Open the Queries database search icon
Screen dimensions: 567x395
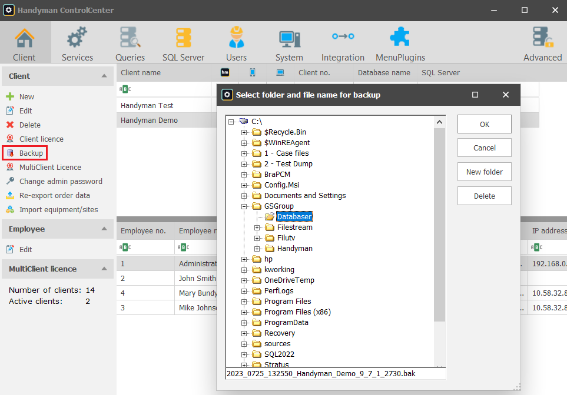click(130, 37)
